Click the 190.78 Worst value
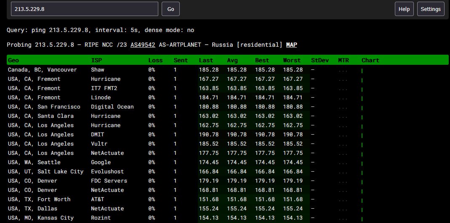Screen dimensions: 450x223 [x=293, y=134]
